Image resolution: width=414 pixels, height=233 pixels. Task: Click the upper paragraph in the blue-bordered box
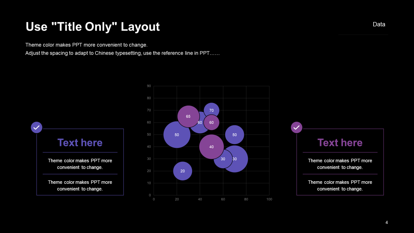80,164
